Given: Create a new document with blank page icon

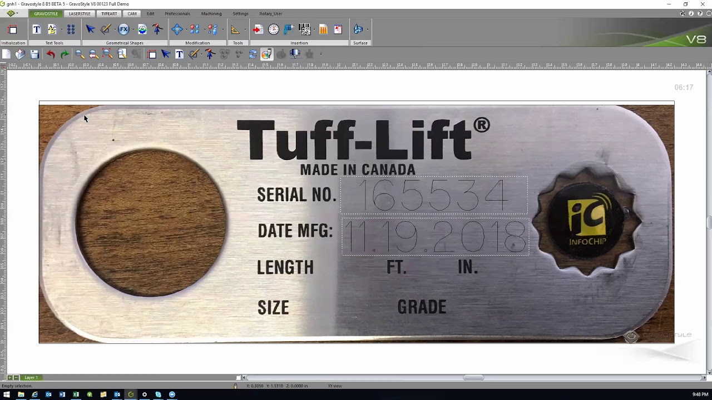Looking at the screenshot, I should click(6, 54).
